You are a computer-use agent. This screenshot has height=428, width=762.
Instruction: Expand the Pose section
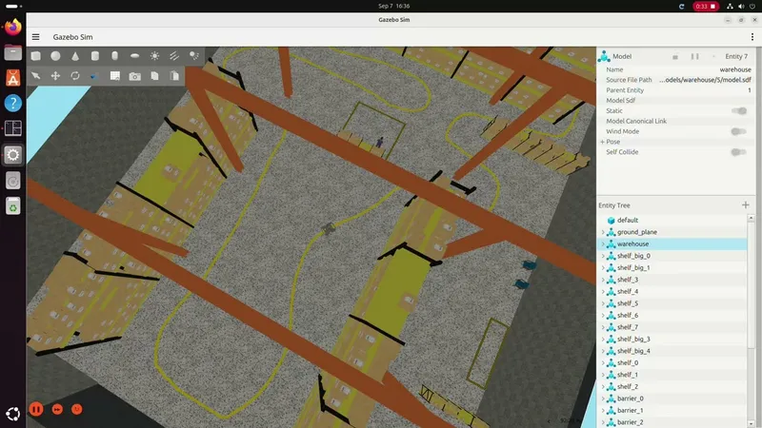(603, 142)
